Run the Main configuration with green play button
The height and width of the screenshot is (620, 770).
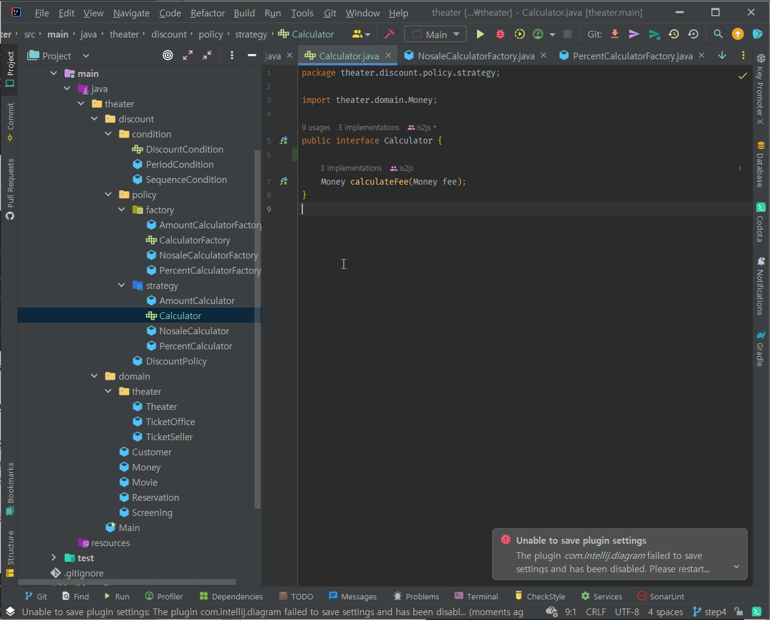pyautogui.click(x=480, y=35)
